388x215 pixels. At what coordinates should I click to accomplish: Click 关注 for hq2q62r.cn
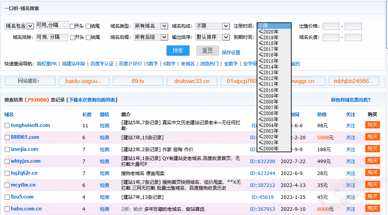pyautogui.click(x=351, y=173)
